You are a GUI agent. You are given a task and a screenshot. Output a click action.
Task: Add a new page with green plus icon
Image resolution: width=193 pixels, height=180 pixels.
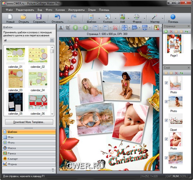click(166, 31)
